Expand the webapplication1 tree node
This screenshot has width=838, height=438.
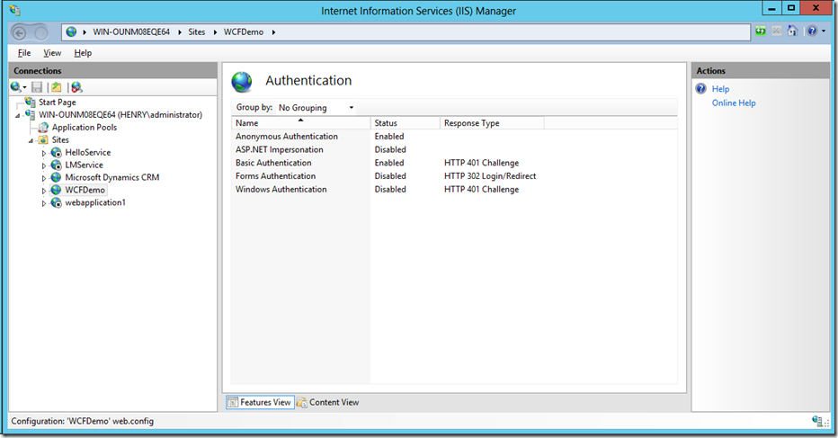44,204
